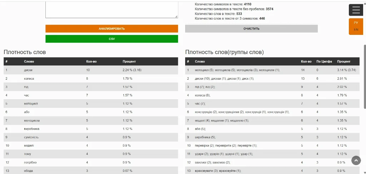Screen dimensions: 366x174
Task: Select the word мотоцикла in left table
Action: click(32, 120)
